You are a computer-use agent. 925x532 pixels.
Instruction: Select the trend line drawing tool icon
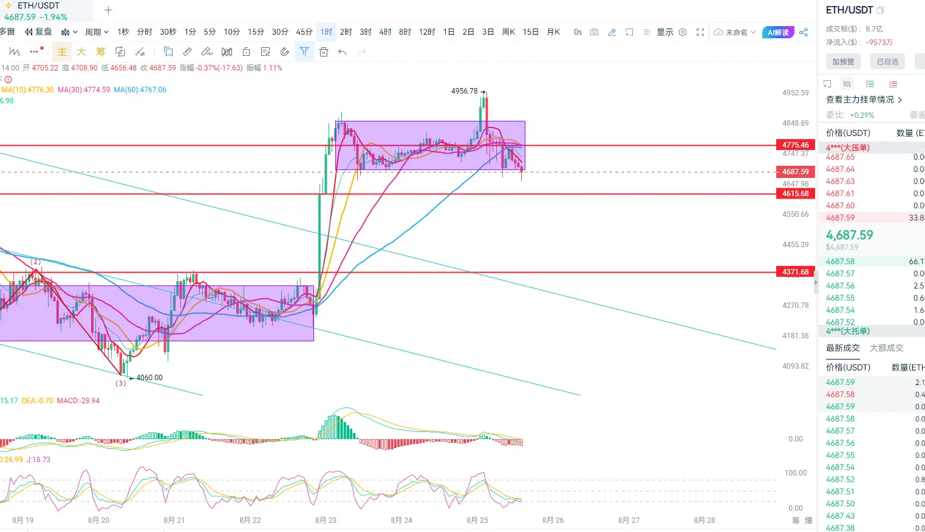tap(140, 52)
